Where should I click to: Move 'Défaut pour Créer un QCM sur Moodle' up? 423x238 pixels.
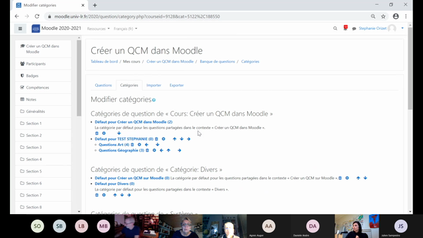point(358,178)
